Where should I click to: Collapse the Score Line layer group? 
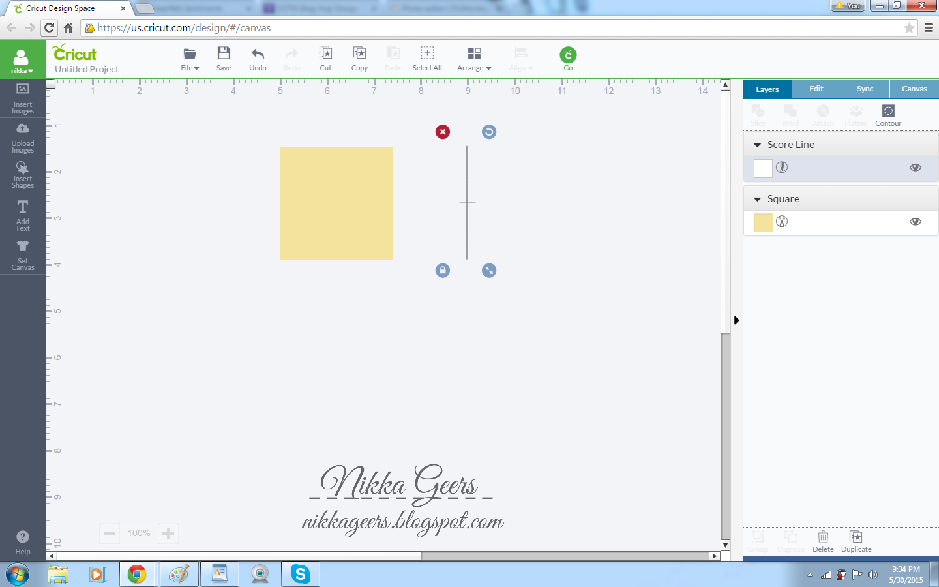[758, 144]
